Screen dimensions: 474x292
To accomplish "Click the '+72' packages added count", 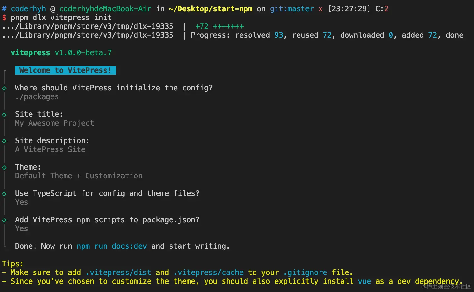I will (202, 26).
